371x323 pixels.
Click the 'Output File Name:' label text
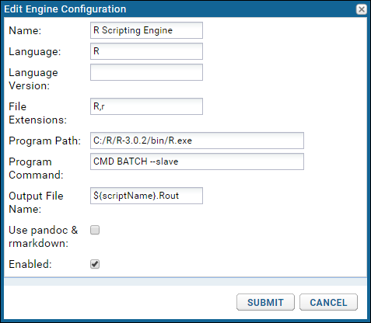[36, 203]
